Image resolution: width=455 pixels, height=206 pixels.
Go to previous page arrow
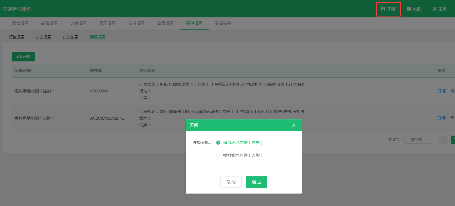pos(443,139)
